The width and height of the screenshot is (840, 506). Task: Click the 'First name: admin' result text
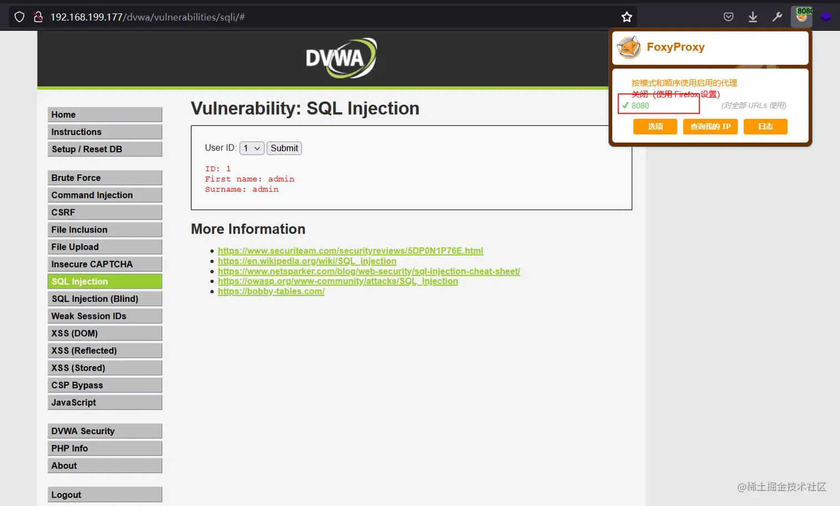[x=249, y=179]
